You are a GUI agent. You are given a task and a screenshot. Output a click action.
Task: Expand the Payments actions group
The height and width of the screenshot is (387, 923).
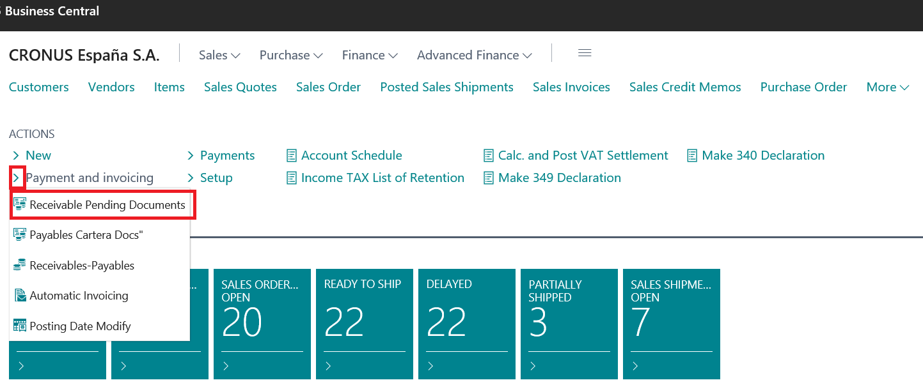pos(221,155)
